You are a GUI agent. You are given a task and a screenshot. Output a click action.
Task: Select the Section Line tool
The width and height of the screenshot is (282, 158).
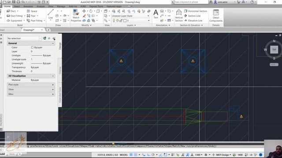[193, 16]
